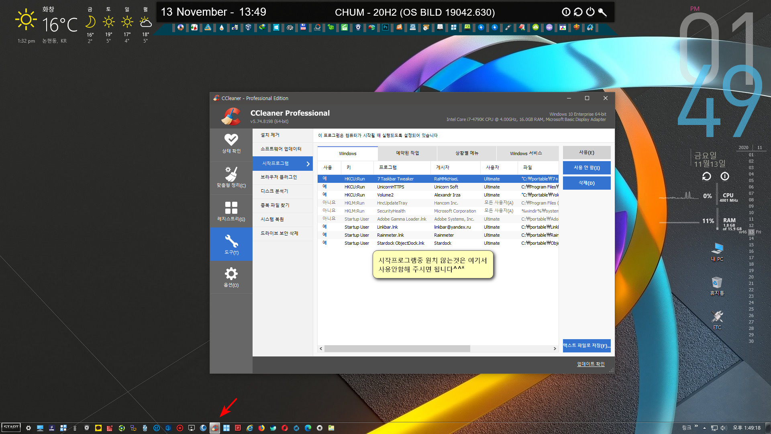Click the key icon in the top bar
This screenshot has width=771, height=434.
tap(602, 12)
